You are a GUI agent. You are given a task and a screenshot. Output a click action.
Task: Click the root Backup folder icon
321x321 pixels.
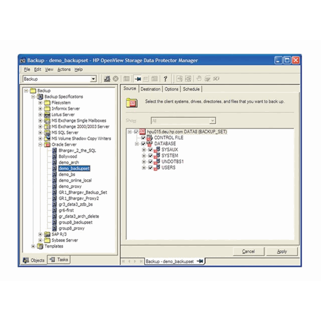33,90
